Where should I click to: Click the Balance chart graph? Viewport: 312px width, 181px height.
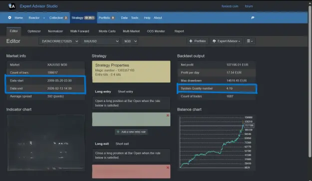[216, 142]
